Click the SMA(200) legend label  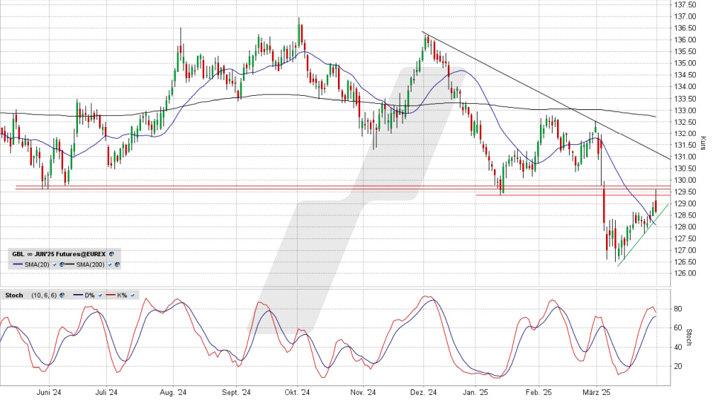90,264
